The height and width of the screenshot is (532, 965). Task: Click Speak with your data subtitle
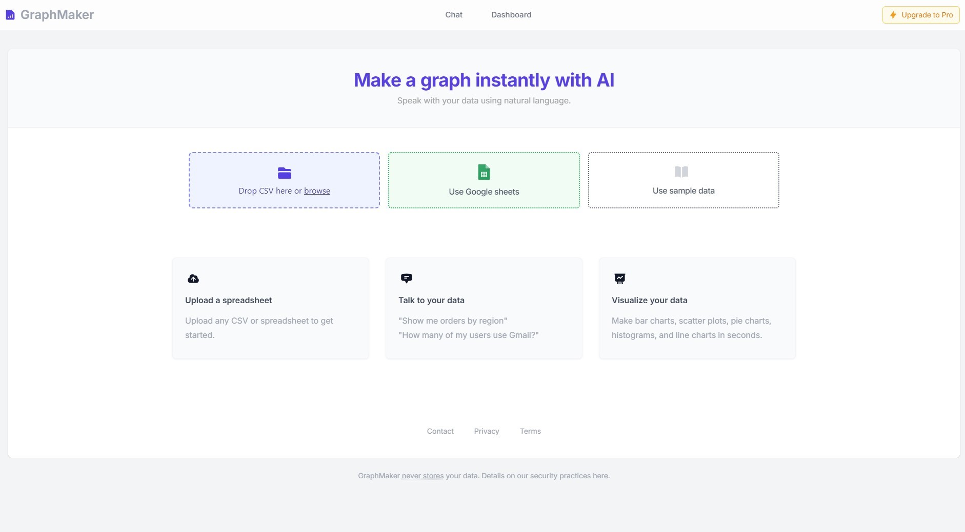[484, 101]
